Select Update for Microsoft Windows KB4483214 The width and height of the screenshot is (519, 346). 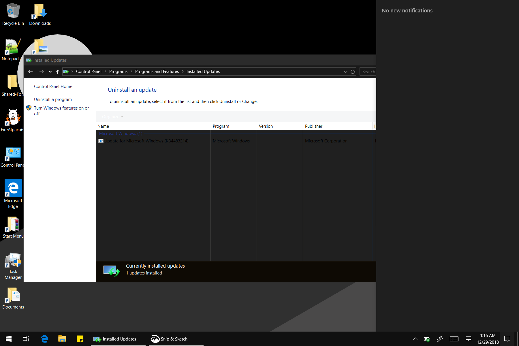[x=146, y=141]
